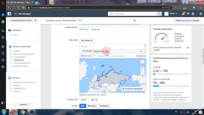
Task: Open Ads Manager settings gear
Action: (x=193, y=14)
